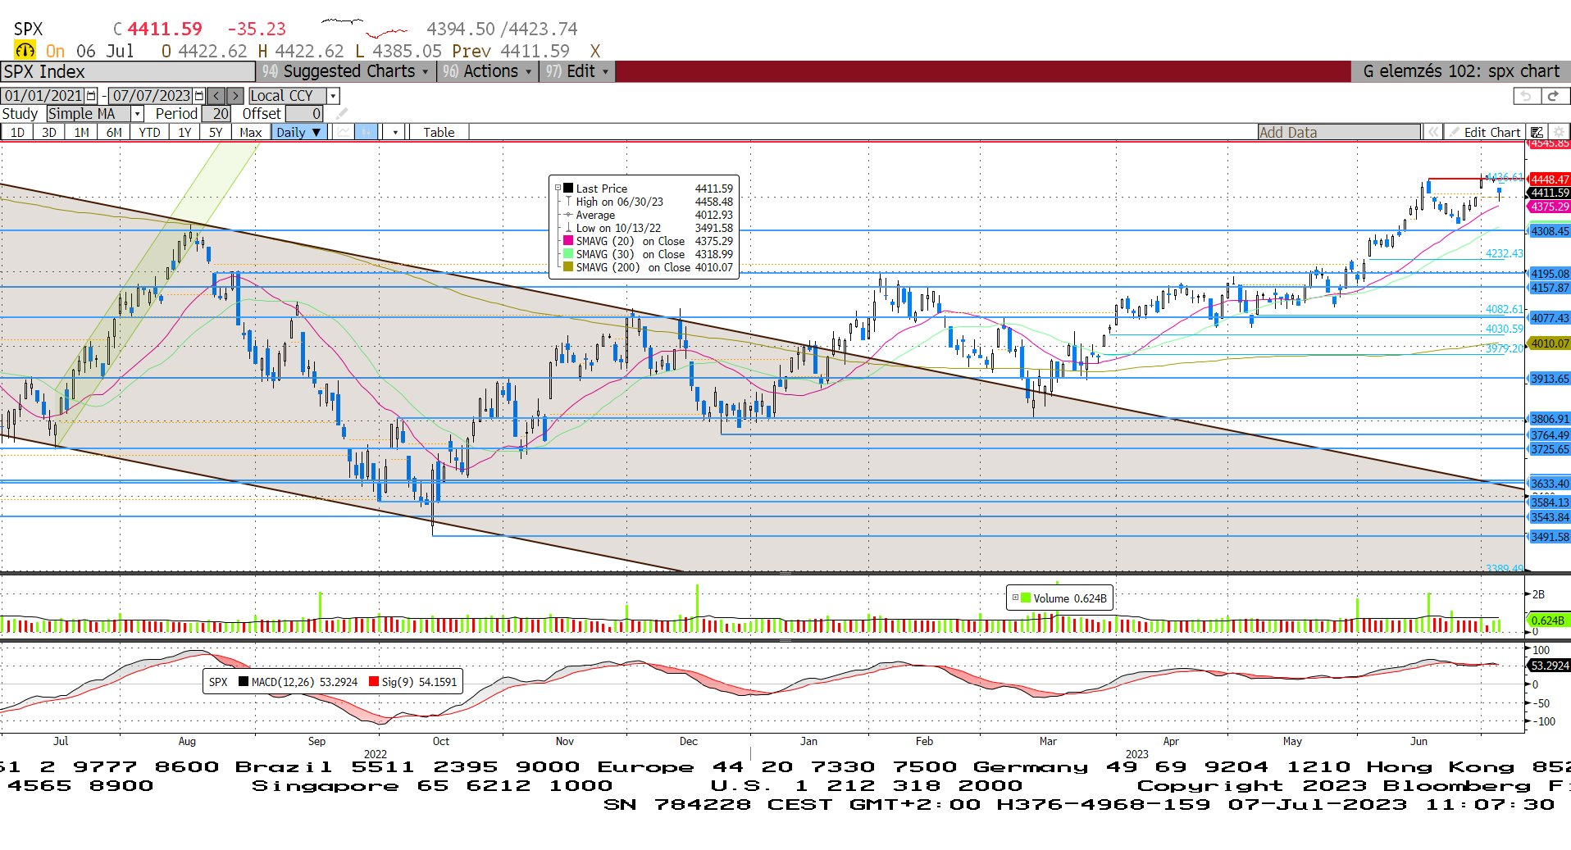Click the red Sig(9) legend swatch
Viewport: 1571px width, 850px height.
pyautogui.click(x=374, y=681)
